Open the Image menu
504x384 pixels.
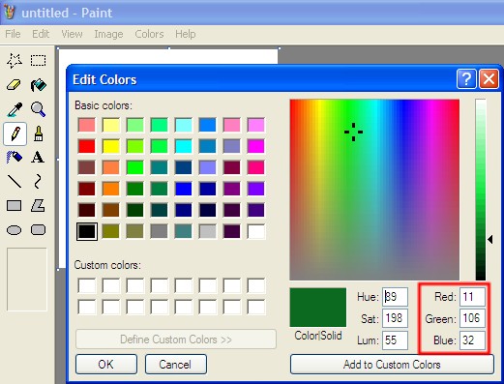[x=108, y=34]
